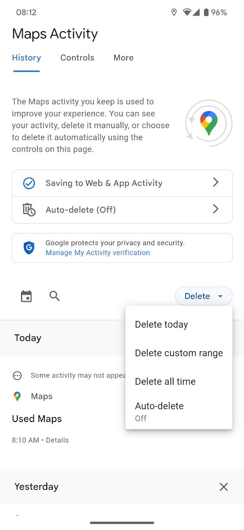The width and height of the screenshot is (244, 530).
Task: Choose Delete custom range option
Action: pos(179,353)
